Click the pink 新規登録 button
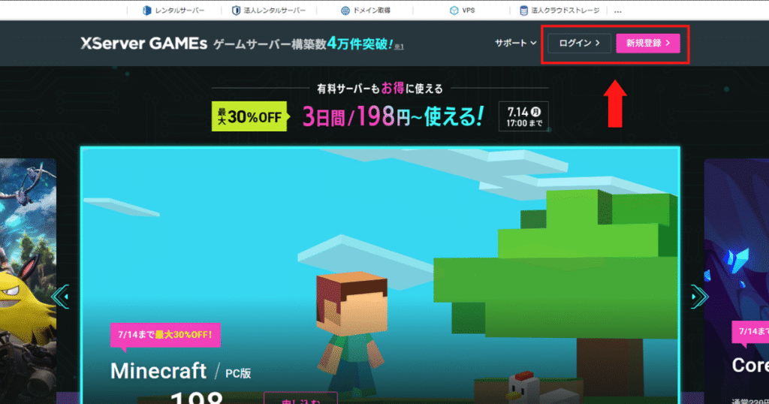Image resolution: width=769 pixels, height=404 pixels. (648, 43)
